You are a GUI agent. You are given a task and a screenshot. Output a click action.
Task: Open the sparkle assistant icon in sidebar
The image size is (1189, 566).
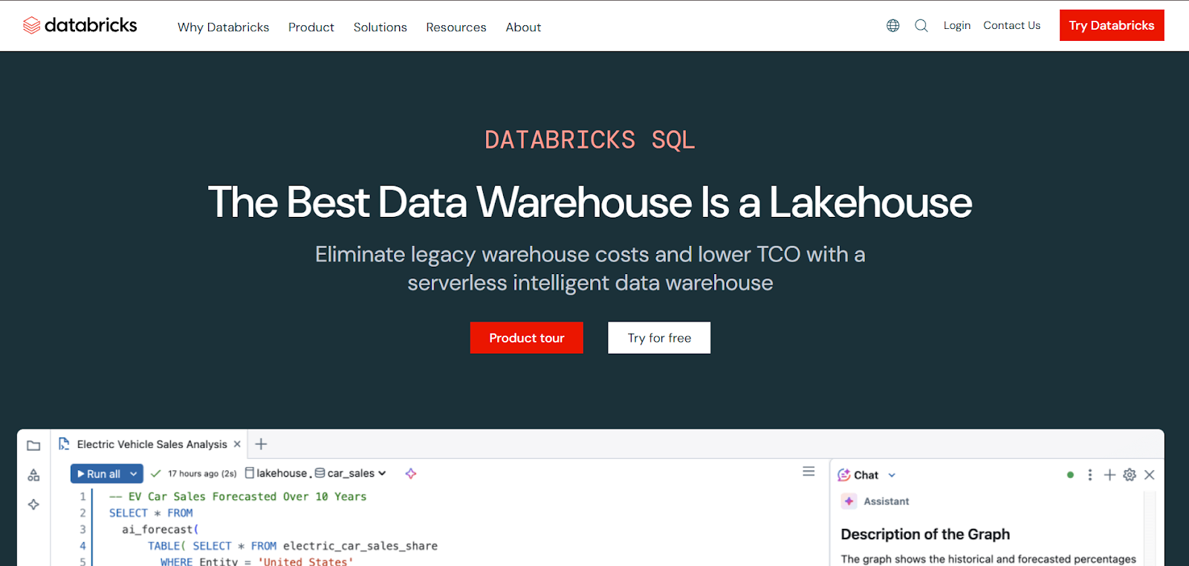point(33,504)
